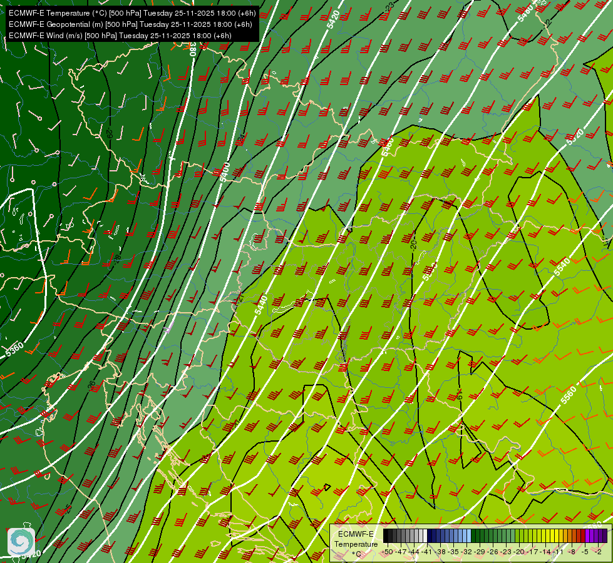613x563 pixels.
Task: Click the swirl weather logo icon
Action: (21, 542)
